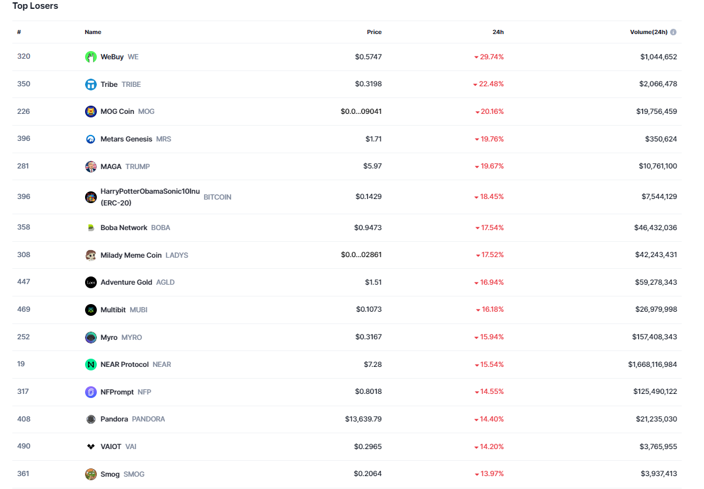The height and width of the screenshot is (489, 704).
Task: Open the Boba Network coin page
Action: [x=124, y=228]
